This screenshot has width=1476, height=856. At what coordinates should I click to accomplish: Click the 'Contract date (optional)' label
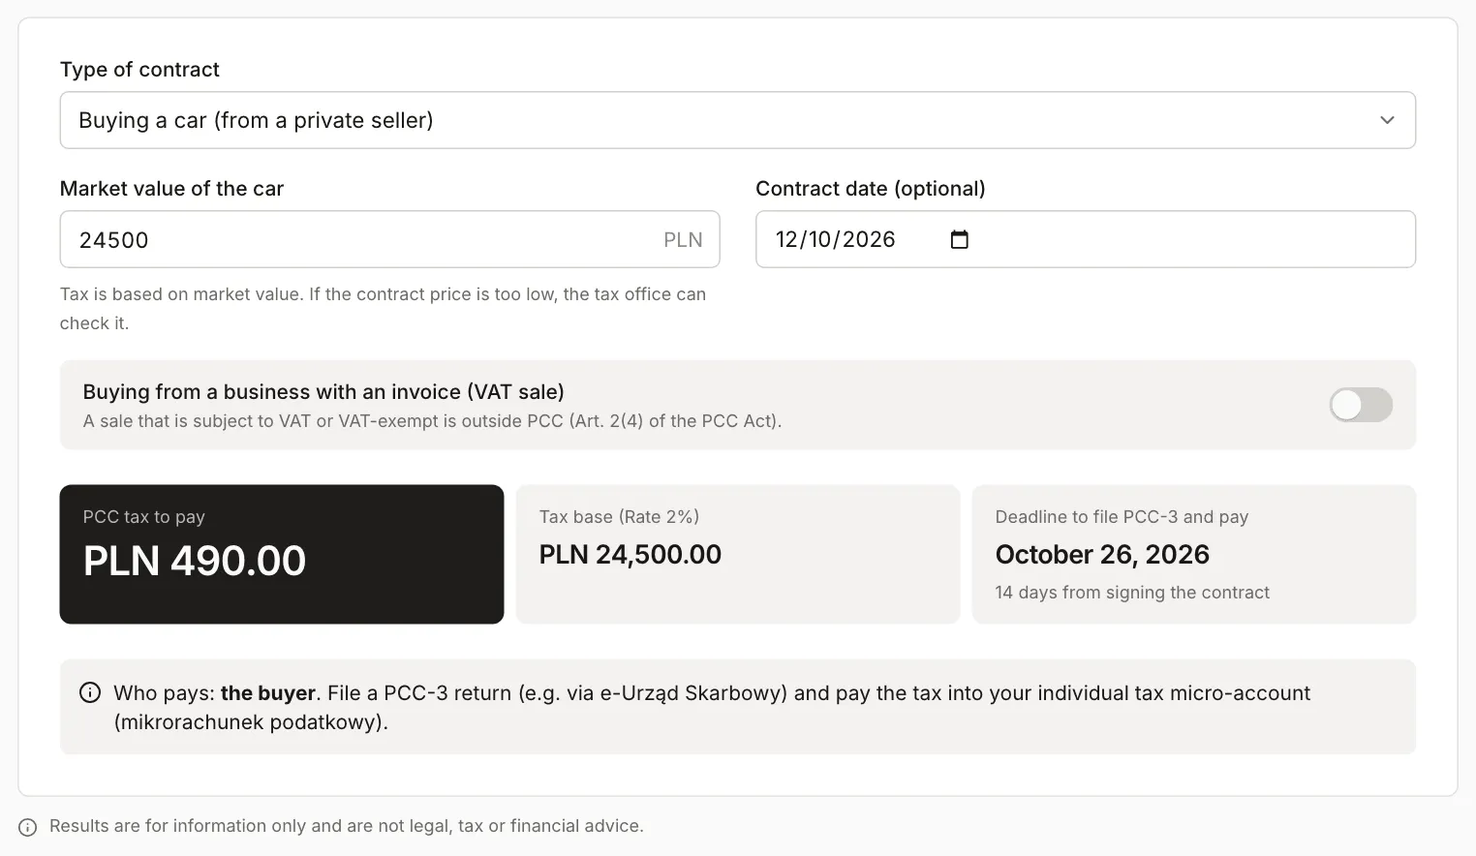[871, 189]
